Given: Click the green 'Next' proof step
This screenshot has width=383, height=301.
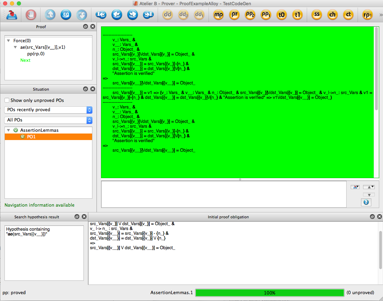Looking at the screenshot, I should 25,60.
